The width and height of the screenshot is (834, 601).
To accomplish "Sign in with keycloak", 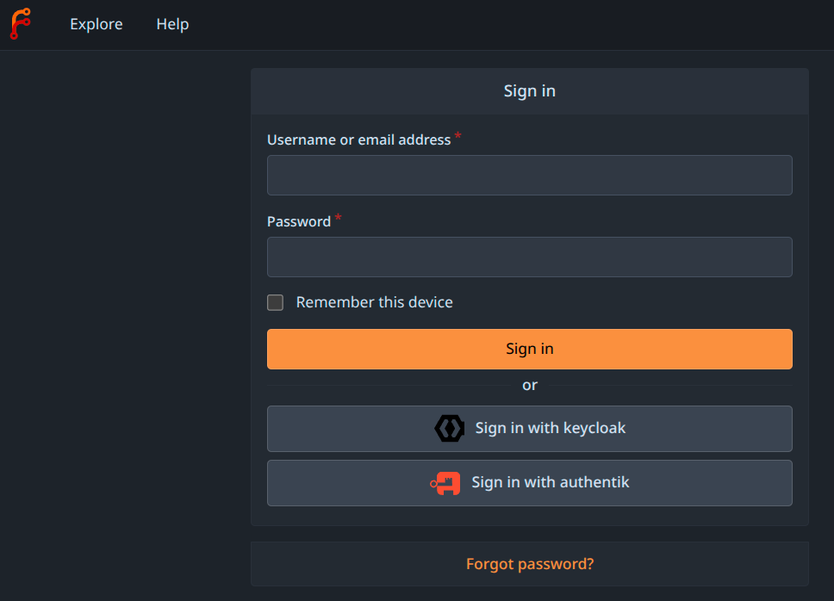I will click(x=529, y=429).
